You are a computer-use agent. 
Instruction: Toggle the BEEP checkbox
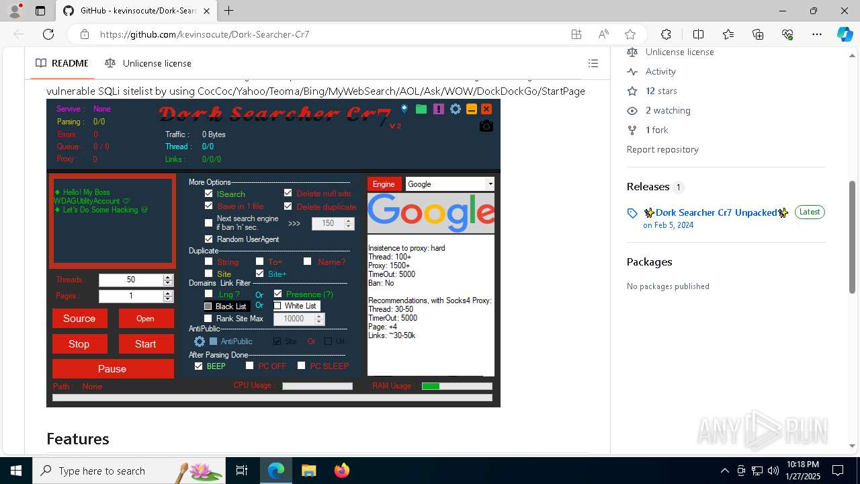point(198,366)
